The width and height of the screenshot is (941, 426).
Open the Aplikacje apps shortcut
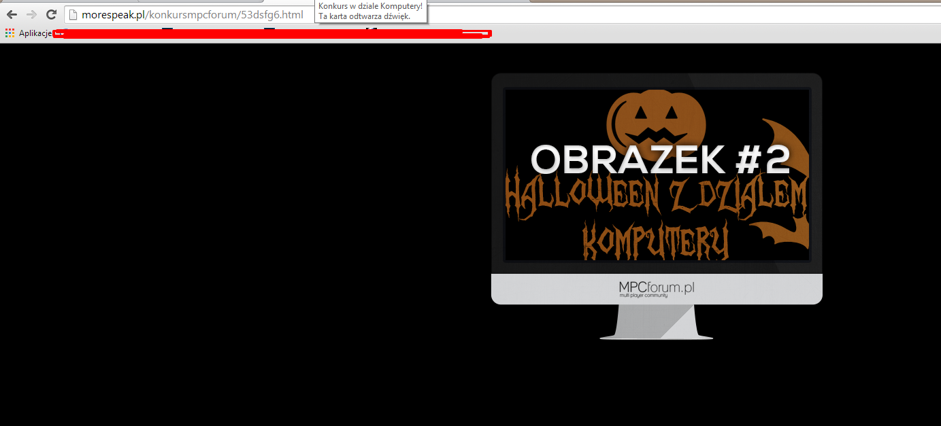[x=29, y=33]
